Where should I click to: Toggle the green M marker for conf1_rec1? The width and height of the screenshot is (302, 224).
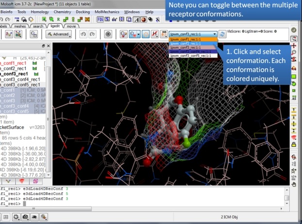(x=34, y=63)
